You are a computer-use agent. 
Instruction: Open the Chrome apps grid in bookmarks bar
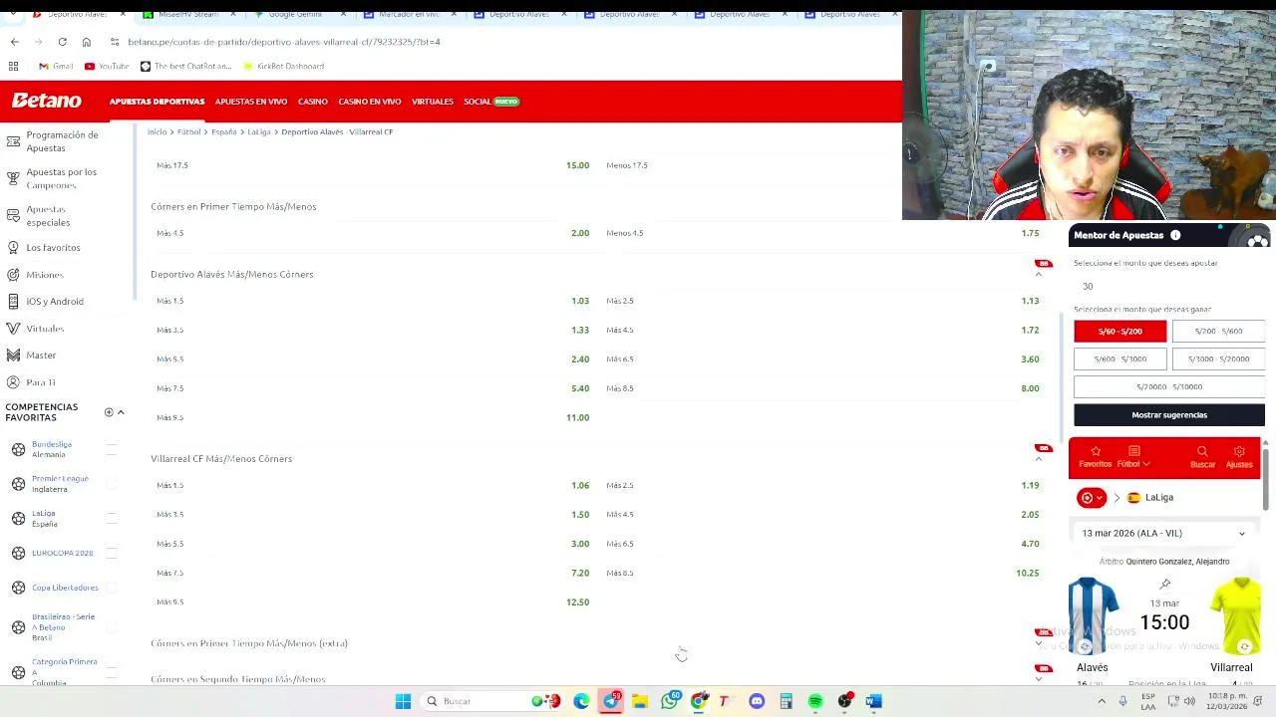click(x=14, y=66)
